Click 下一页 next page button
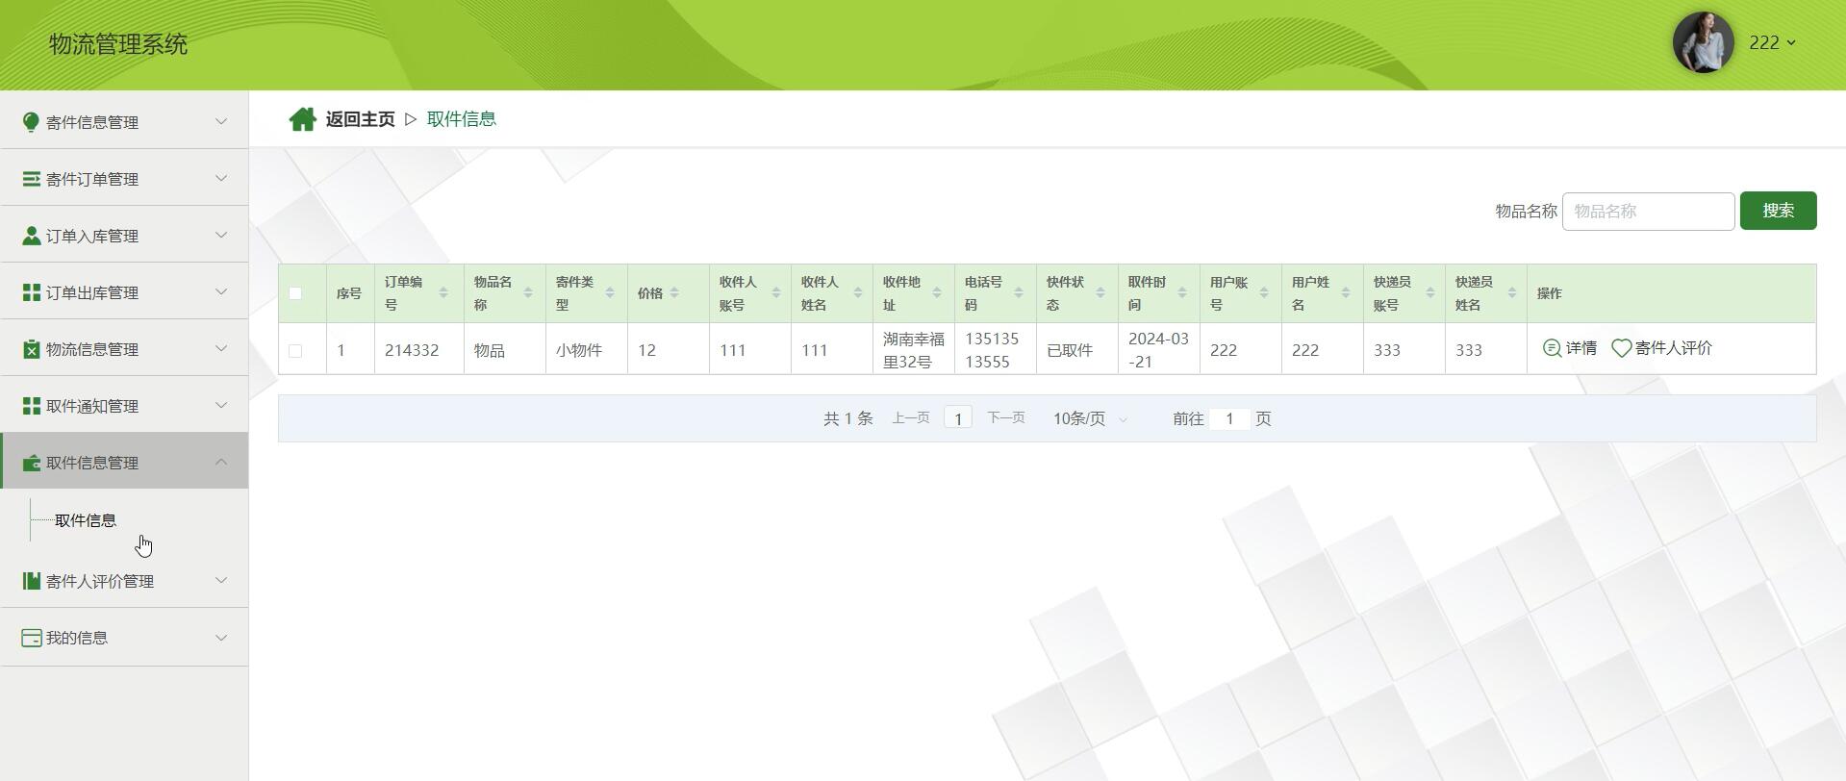Image resolution: width=1846 pixels, height=781 pixels. [x=1006, y=417]
